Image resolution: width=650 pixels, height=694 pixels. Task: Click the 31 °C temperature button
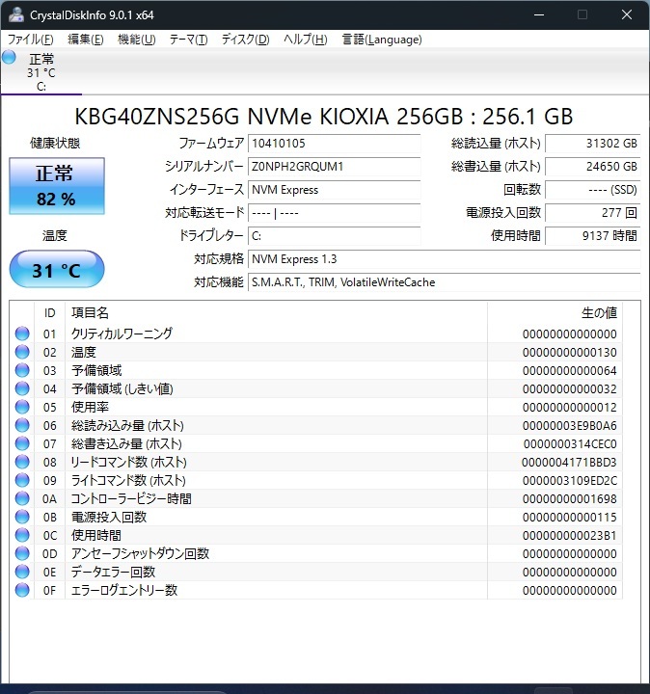(57, 269)
